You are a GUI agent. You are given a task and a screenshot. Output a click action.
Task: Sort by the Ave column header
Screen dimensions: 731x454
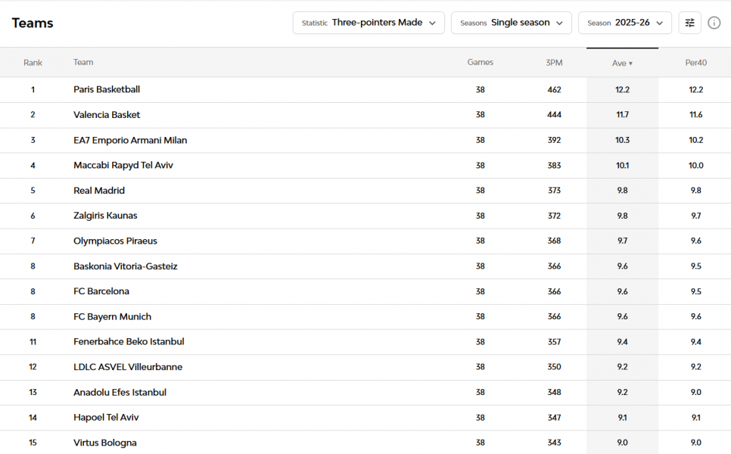pos(622,63)
